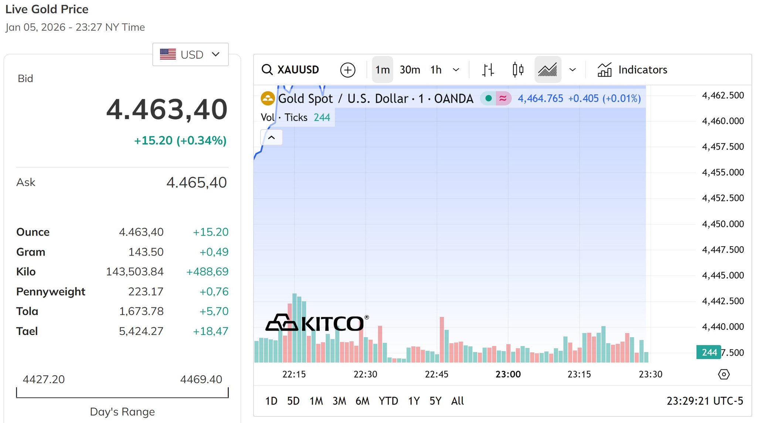Click the day's low 4427.20
757x423 pixels.
click(44, 379)
